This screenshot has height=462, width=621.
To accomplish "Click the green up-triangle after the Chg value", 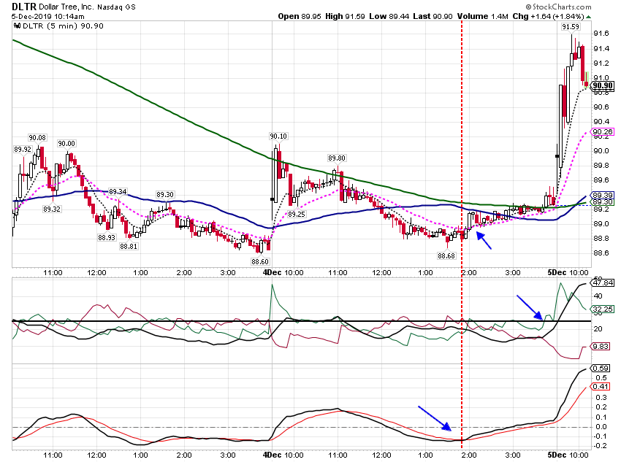I will click(589, 17).
